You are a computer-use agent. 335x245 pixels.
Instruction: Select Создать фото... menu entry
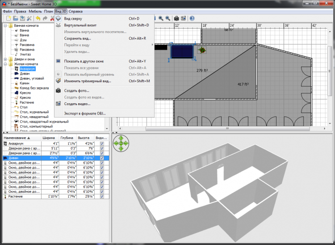76,91
